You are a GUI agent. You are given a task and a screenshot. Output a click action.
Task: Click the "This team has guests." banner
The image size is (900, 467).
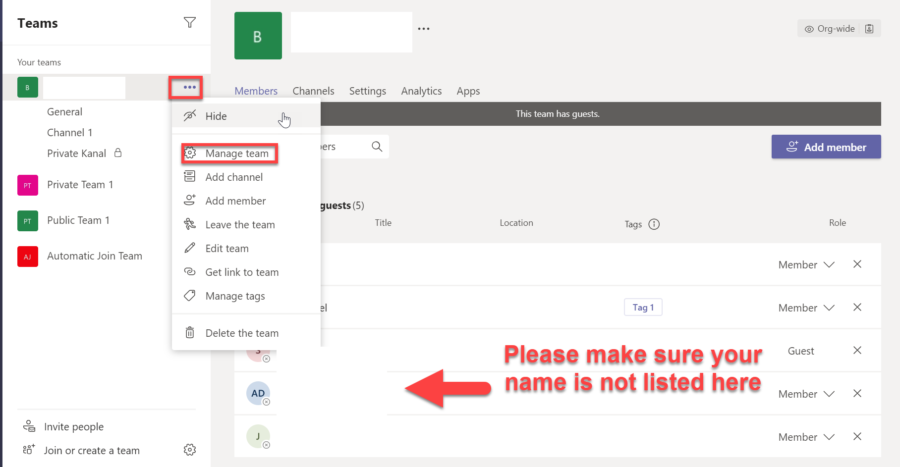(x=558, y=114)
